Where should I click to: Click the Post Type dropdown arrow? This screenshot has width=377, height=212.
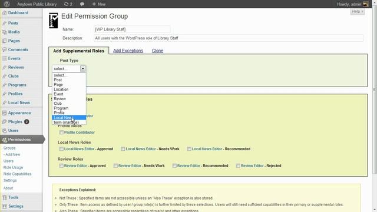pyautogui.click(x=82, y=69)
